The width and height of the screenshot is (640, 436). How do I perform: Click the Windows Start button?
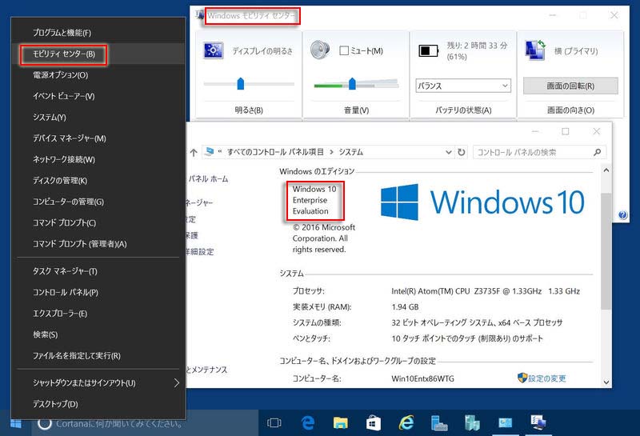click(16, 423)
